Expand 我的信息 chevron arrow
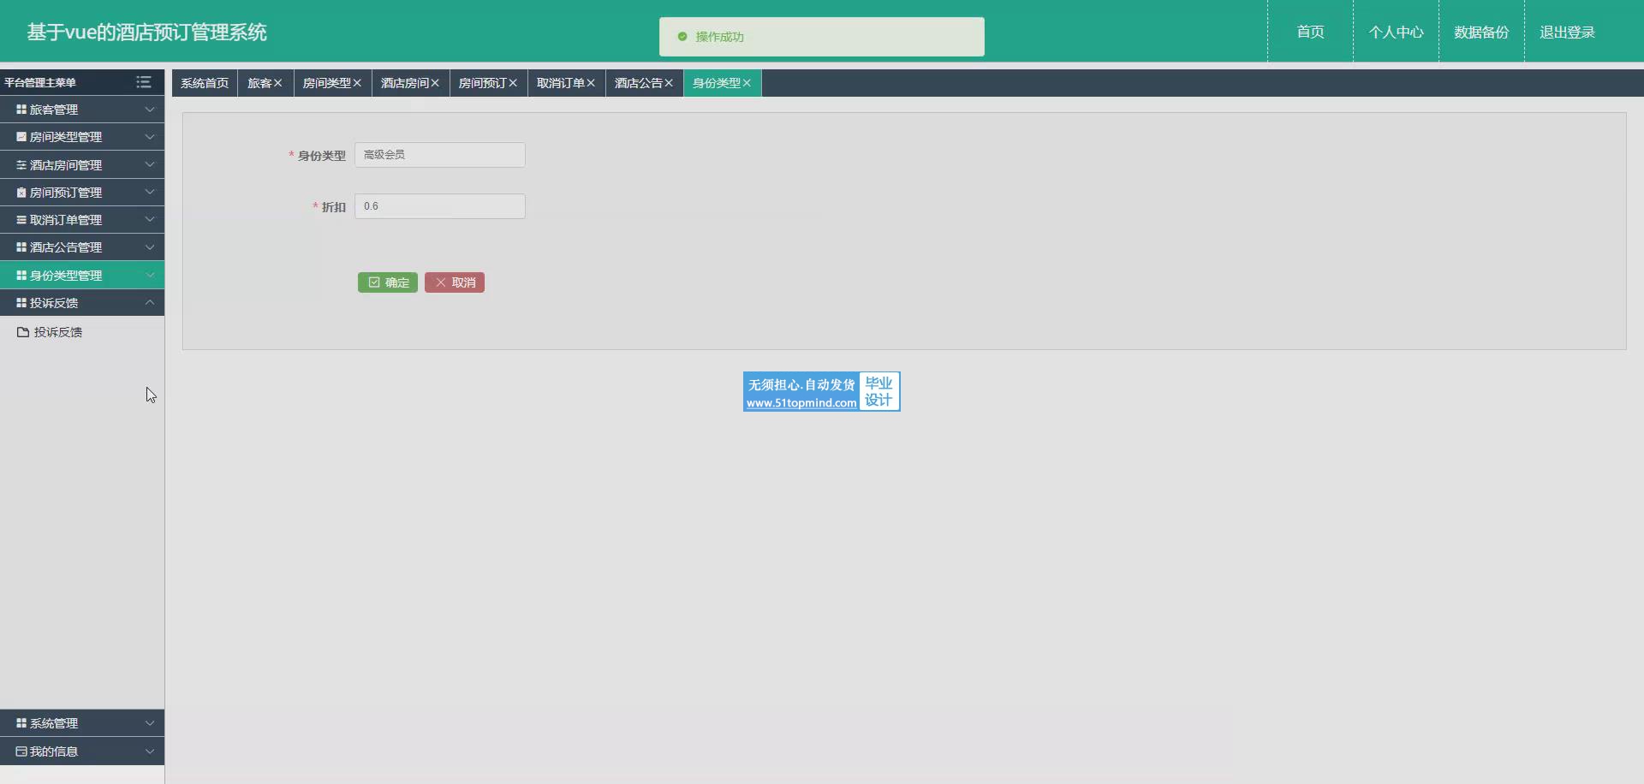The height and width of the screenshot is (784, 1644). pos(150,751)
